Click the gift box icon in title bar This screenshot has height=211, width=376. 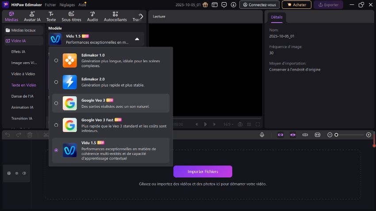tap(205, 5)
